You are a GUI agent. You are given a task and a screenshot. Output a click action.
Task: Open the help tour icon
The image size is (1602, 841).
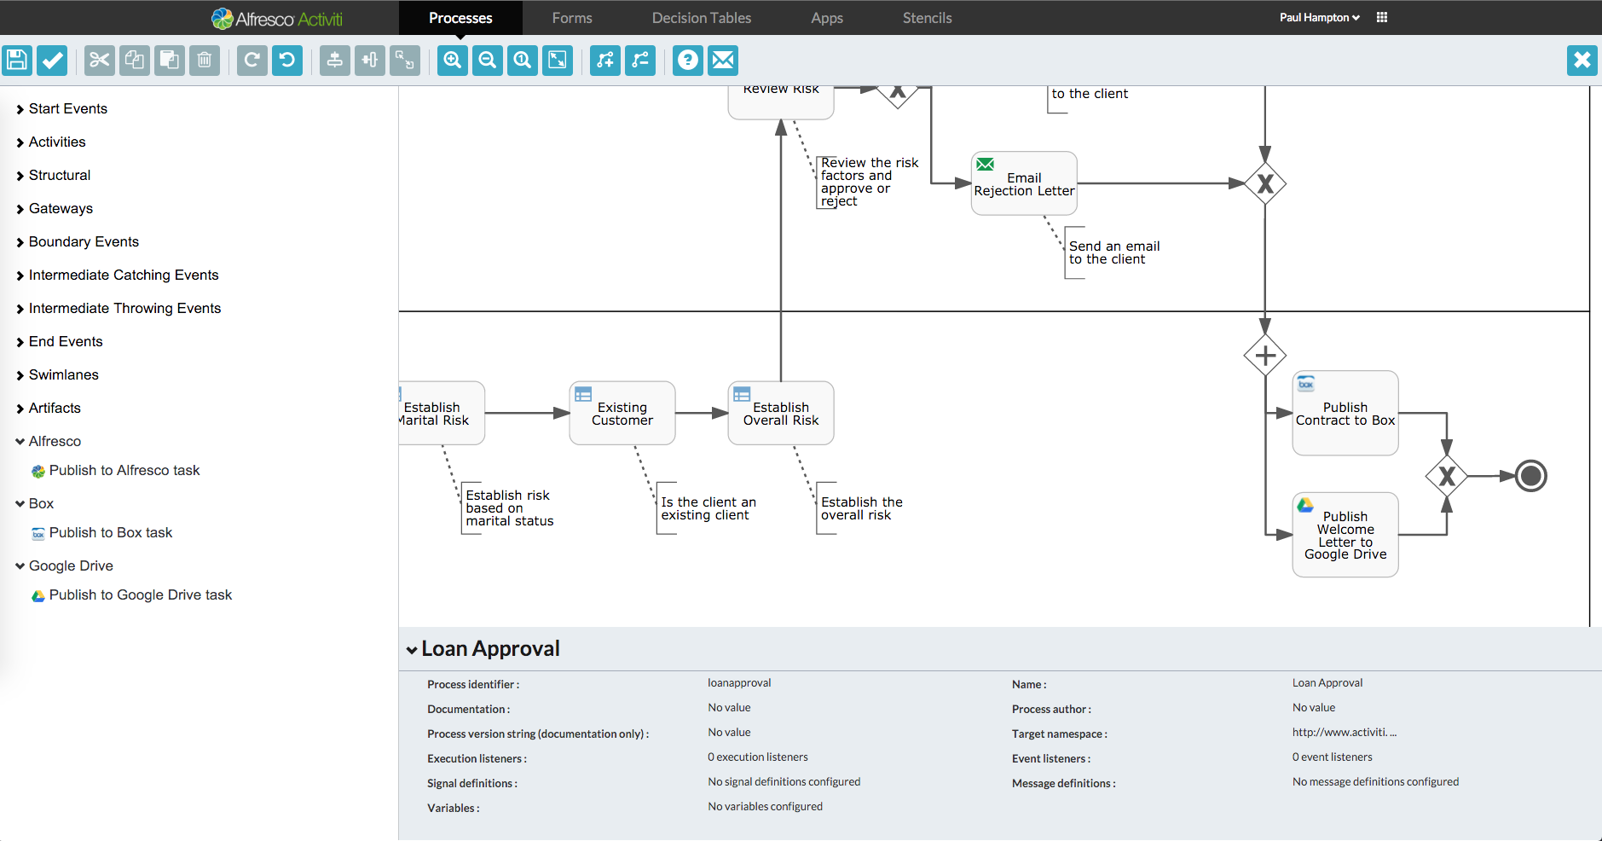[688, 60]
